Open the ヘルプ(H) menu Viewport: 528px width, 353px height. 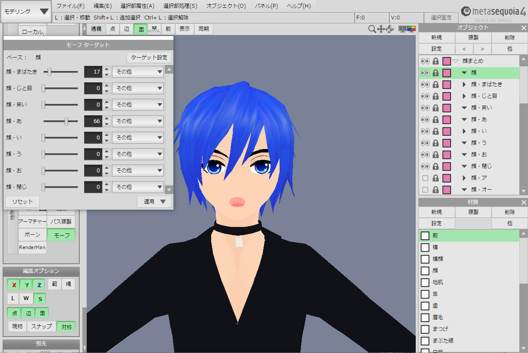(x=299, y=6)
